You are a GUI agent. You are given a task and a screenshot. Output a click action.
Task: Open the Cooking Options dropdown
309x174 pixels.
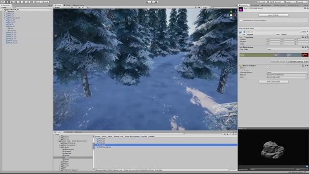287,72
